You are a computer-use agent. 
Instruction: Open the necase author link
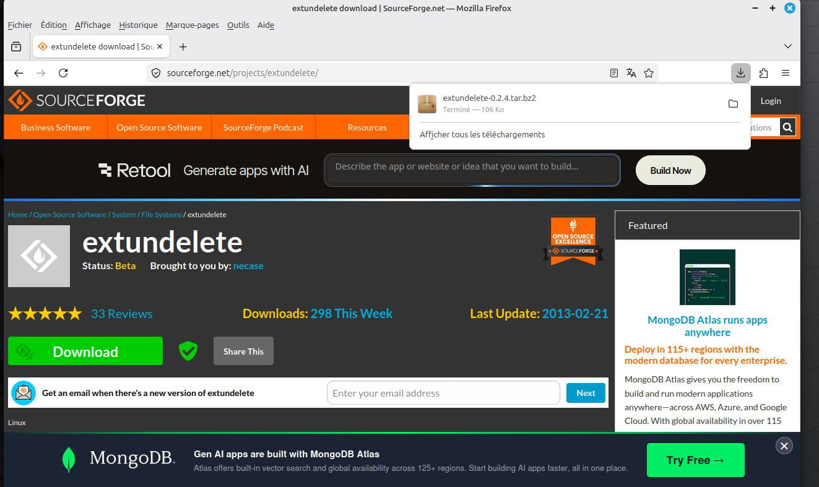[248, 265]
